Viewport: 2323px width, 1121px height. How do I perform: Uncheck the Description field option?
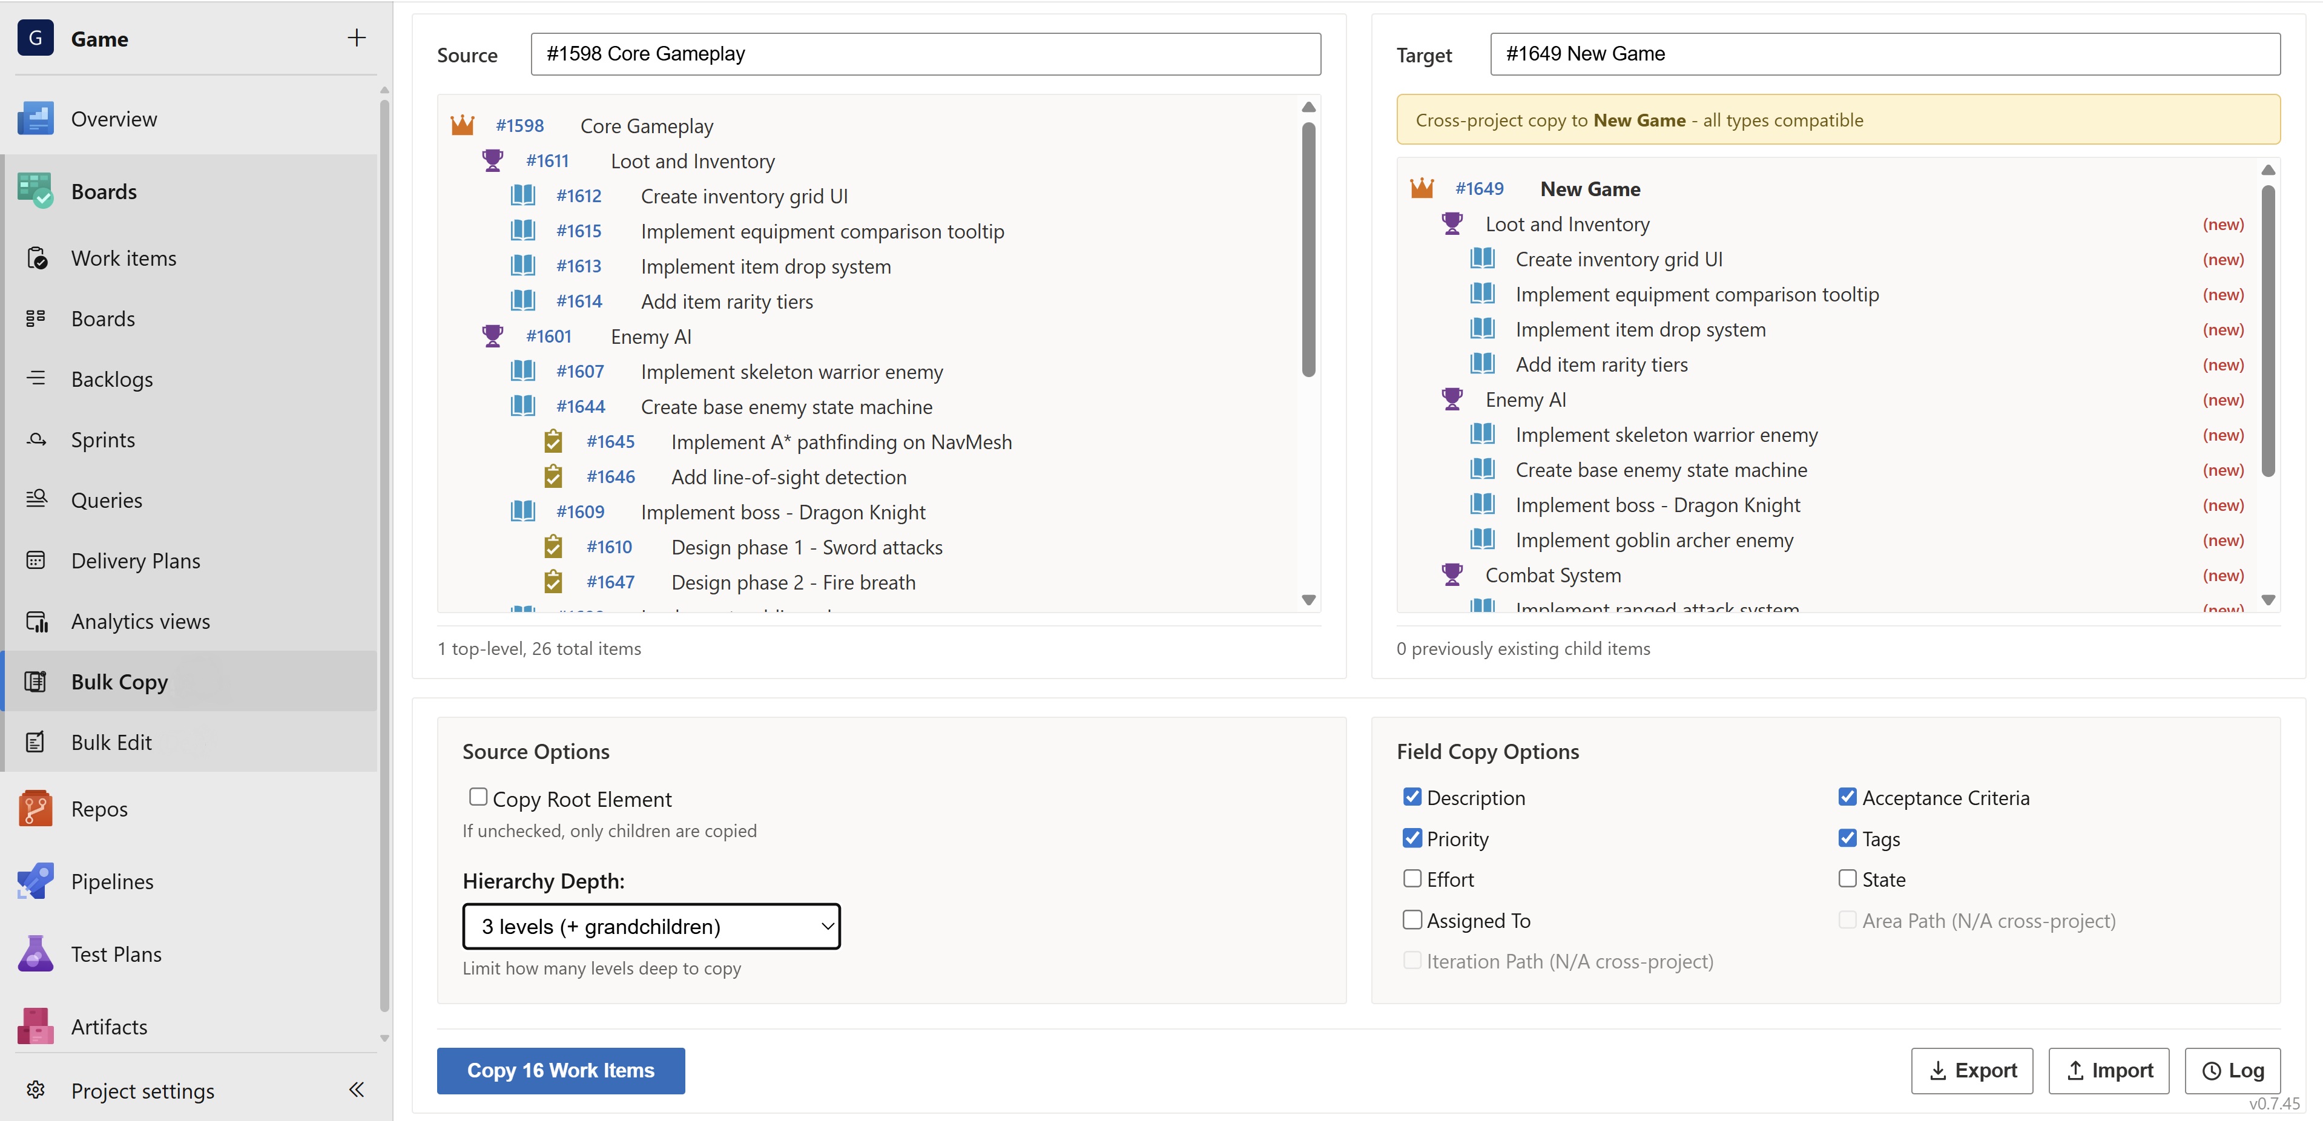pos(1412,797)
